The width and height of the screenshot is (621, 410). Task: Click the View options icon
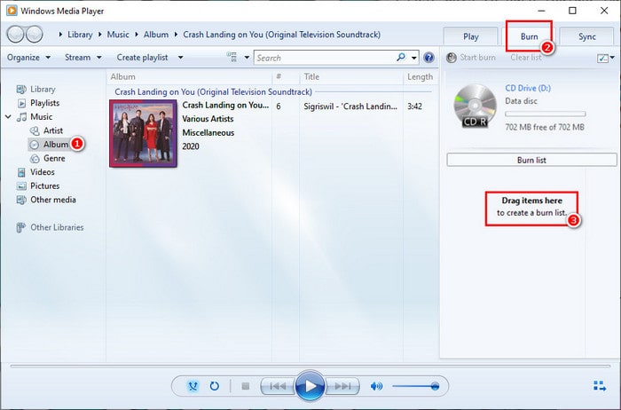232,58
